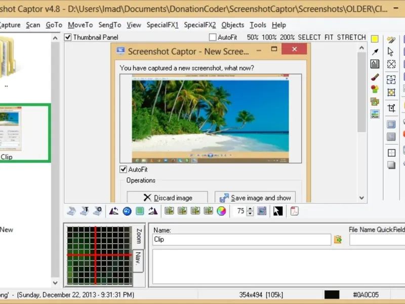The height and width of the screenshot is (304, 405).
Task: Select the text box object tool
Action: pyautogui.click(x=375, y=64)
